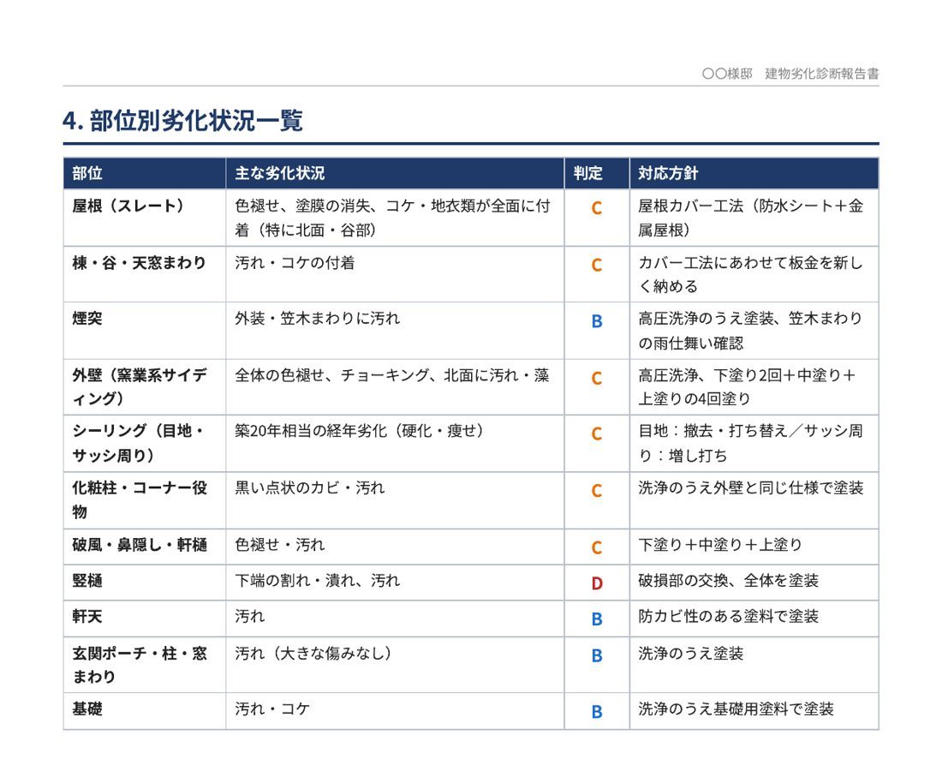
Task: Click rating C in the 破風 row
Action: click(x=597, y=547)
